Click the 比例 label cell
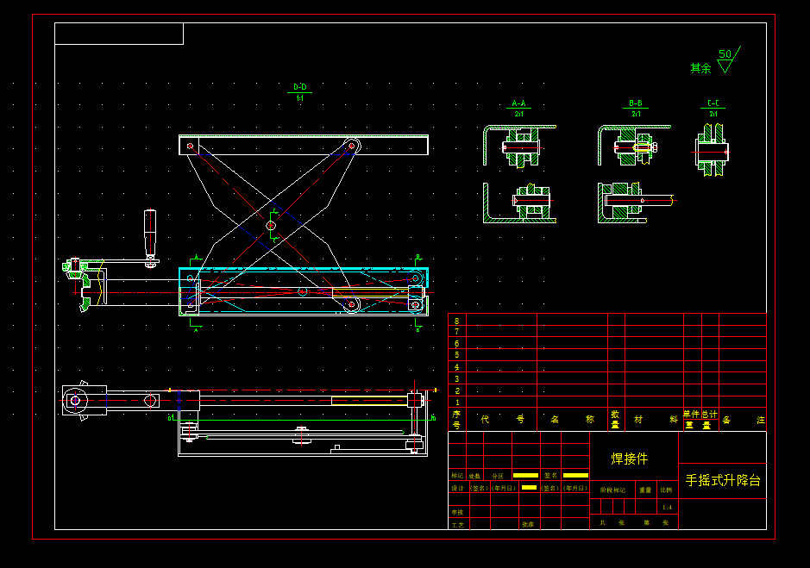Viewport: 810px width, 568px height. click(667, 490)
